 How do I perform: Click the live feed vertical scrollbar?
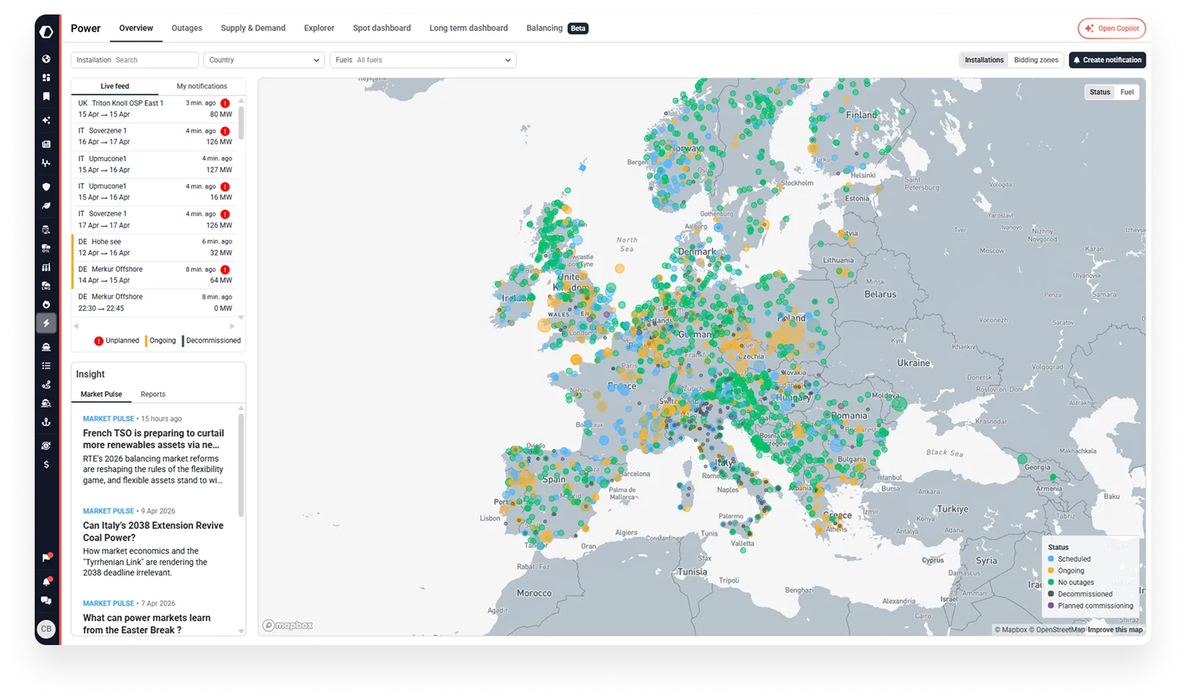pyautogui.click(x=242, y=123)
